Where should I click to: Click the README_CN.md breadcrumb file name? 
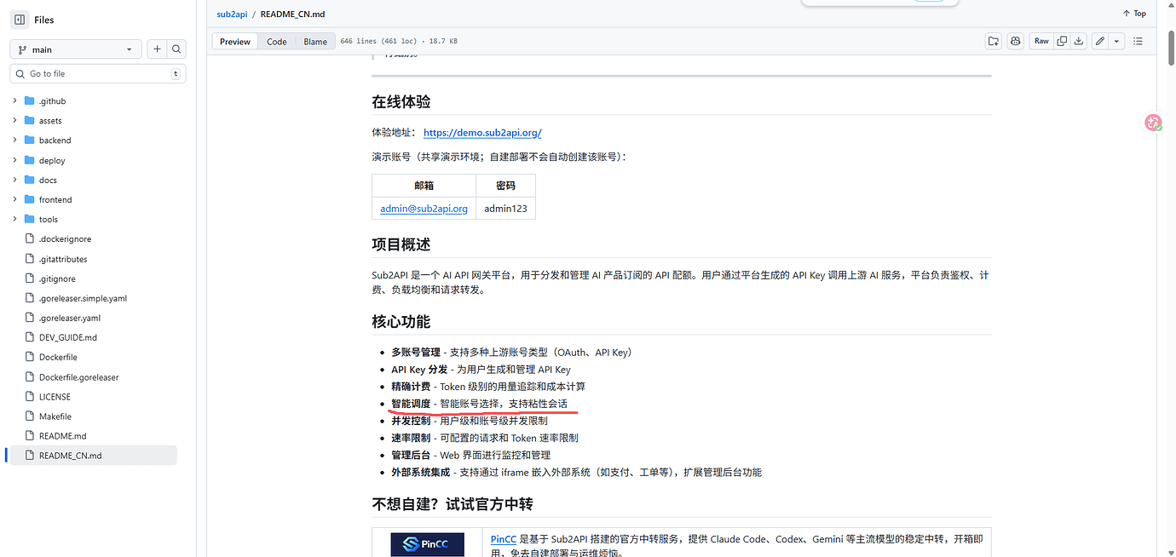coord(292,14)
